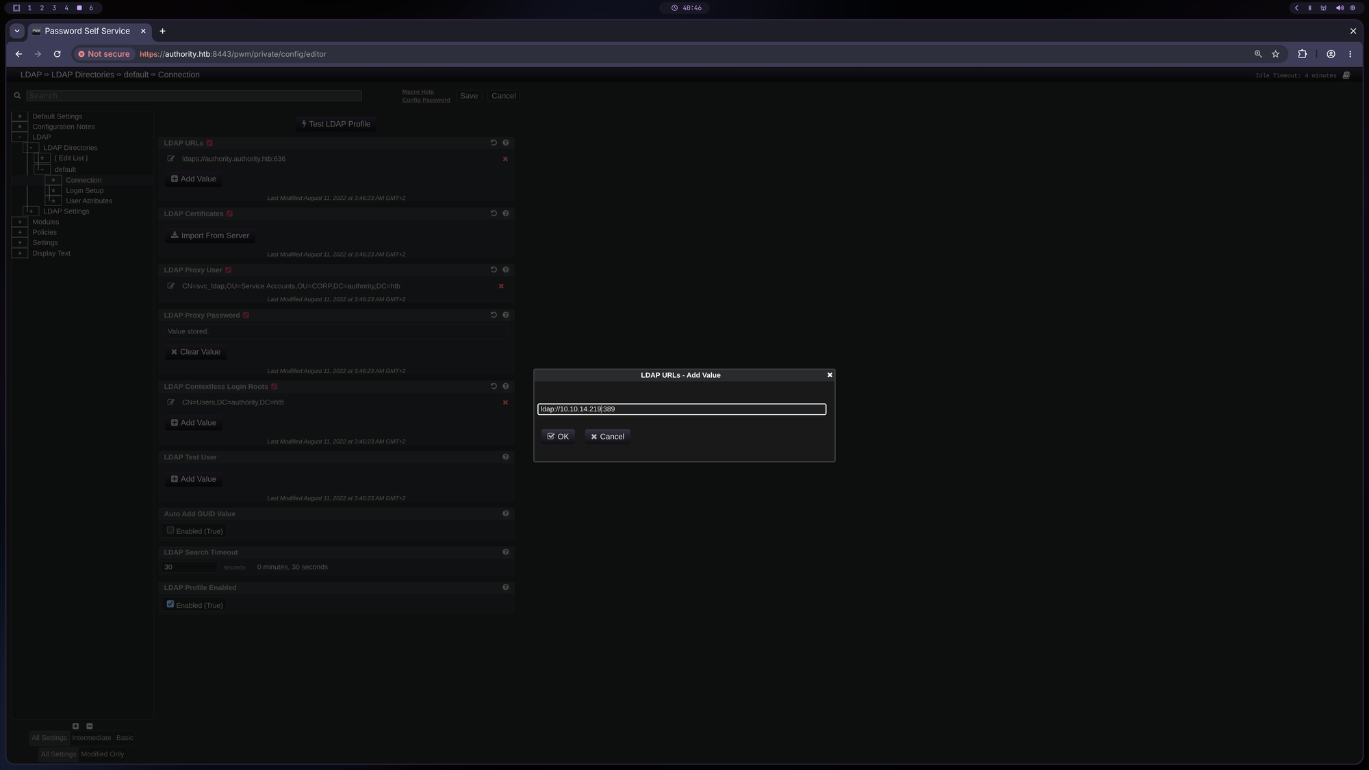This screenshot has width=1369, height=770.
Task: Open help for LDAP Proxy Password
Action: pos(506,315)
